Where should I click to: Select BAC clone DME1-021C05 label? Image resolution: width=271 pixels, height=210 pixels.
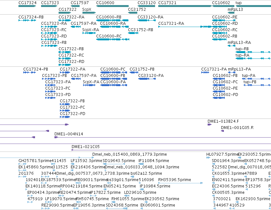(86, 147)
